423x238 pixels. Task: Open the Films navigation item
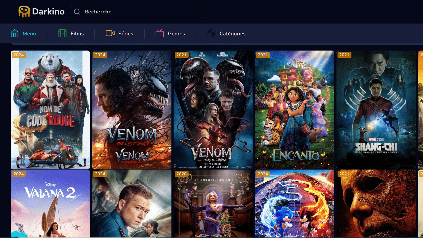point(71,34)
